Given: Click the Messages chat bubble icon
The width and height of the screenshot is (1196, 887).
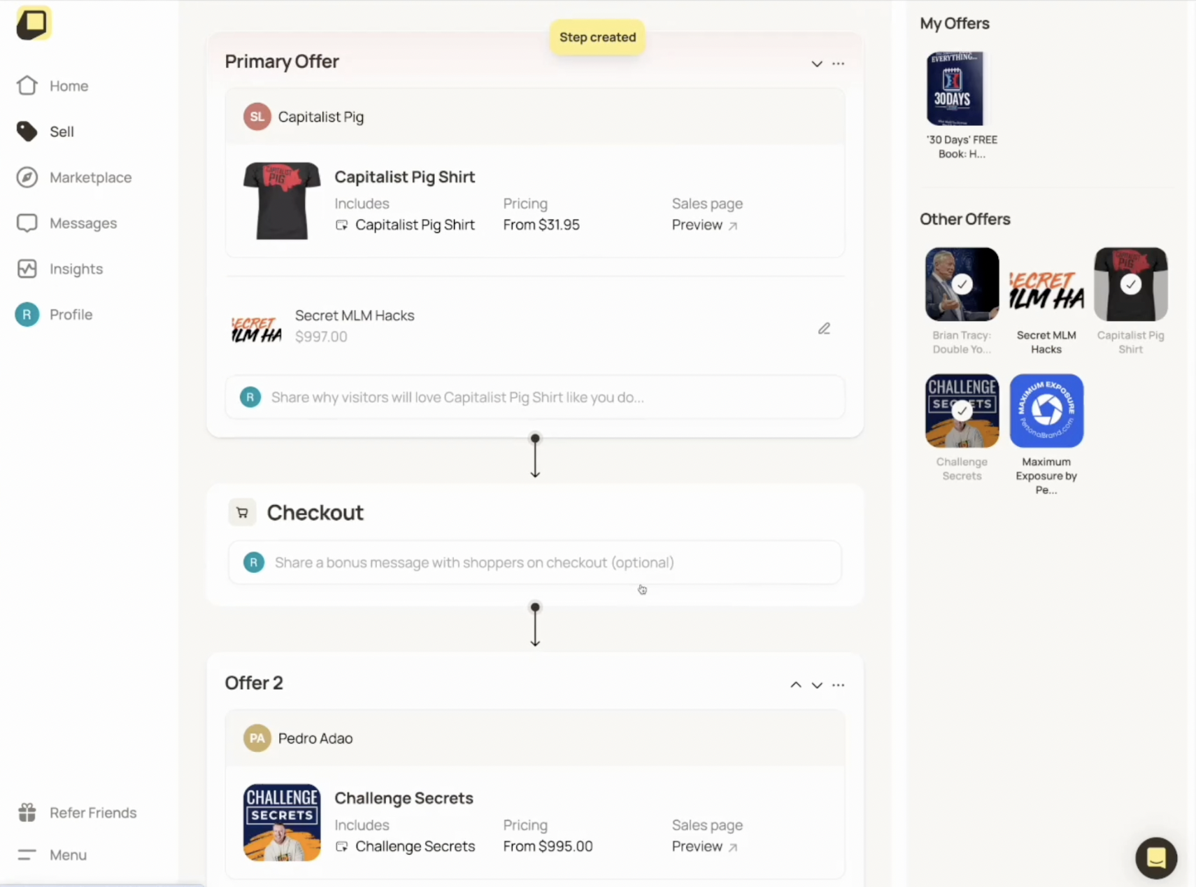Looking at the screenshot, I should 27,223.
